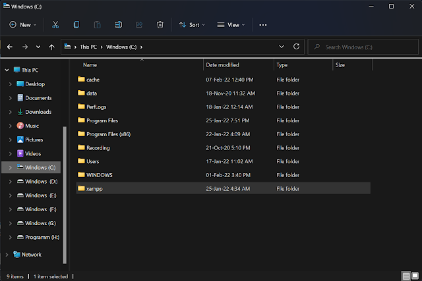Viewport: 422px width, 281px height.
Task: Click the Search Windows (C:) field
Action: 363,47
